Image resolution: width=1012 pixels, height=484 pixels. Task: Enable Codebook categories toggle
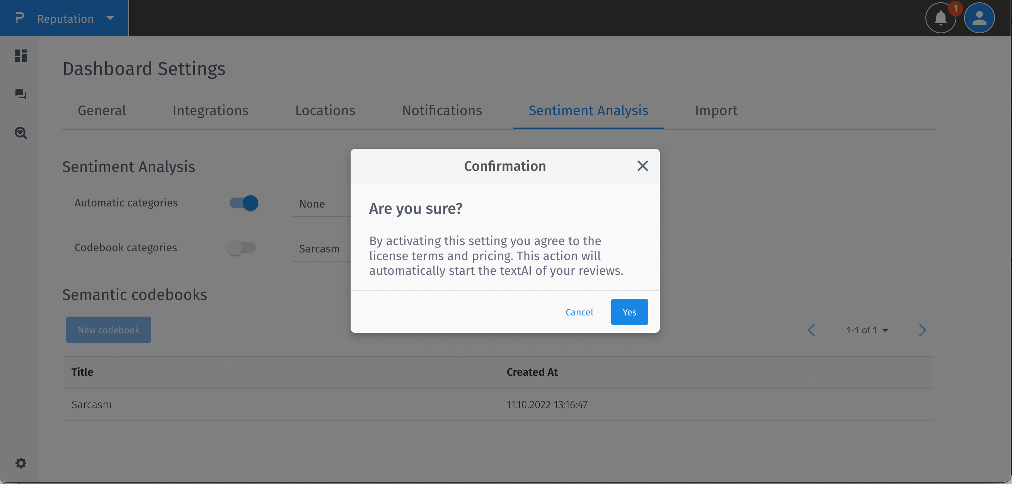[242, 247]
